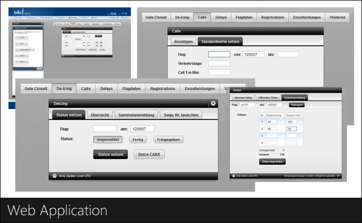362x223 pixels.
Task: Click Alle Zeiten sind UTC in Deicing footer
Action: 75,176
